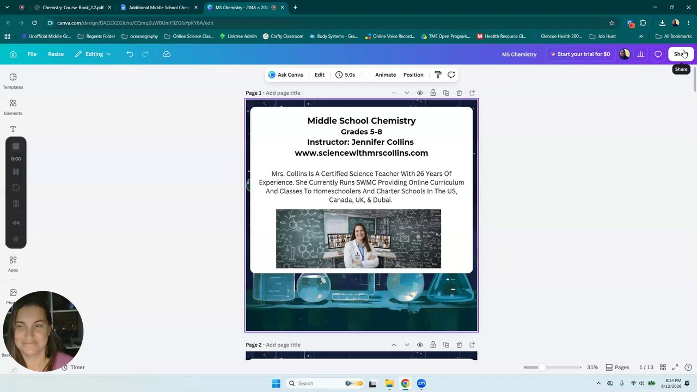
Task: Adjust the zoom slider handle
Action: tap(541, 367)
